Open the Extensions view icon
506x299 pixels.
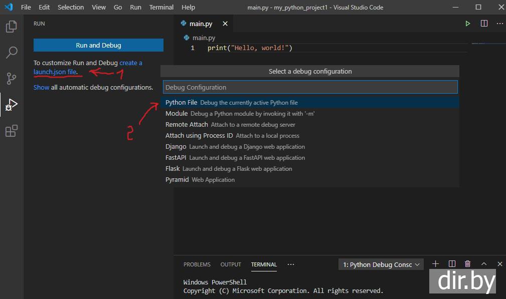click(11, 131)
